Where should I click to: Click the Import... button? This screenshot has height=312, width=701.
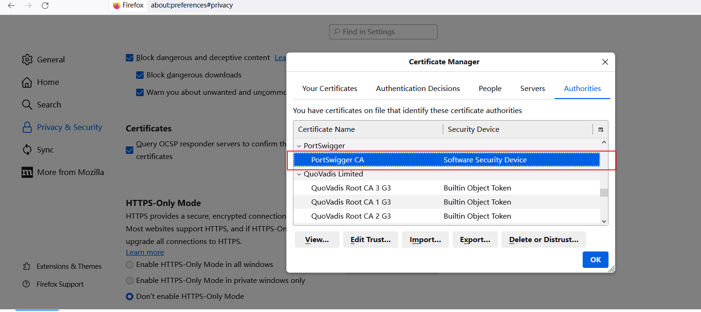tap(425, 240)
